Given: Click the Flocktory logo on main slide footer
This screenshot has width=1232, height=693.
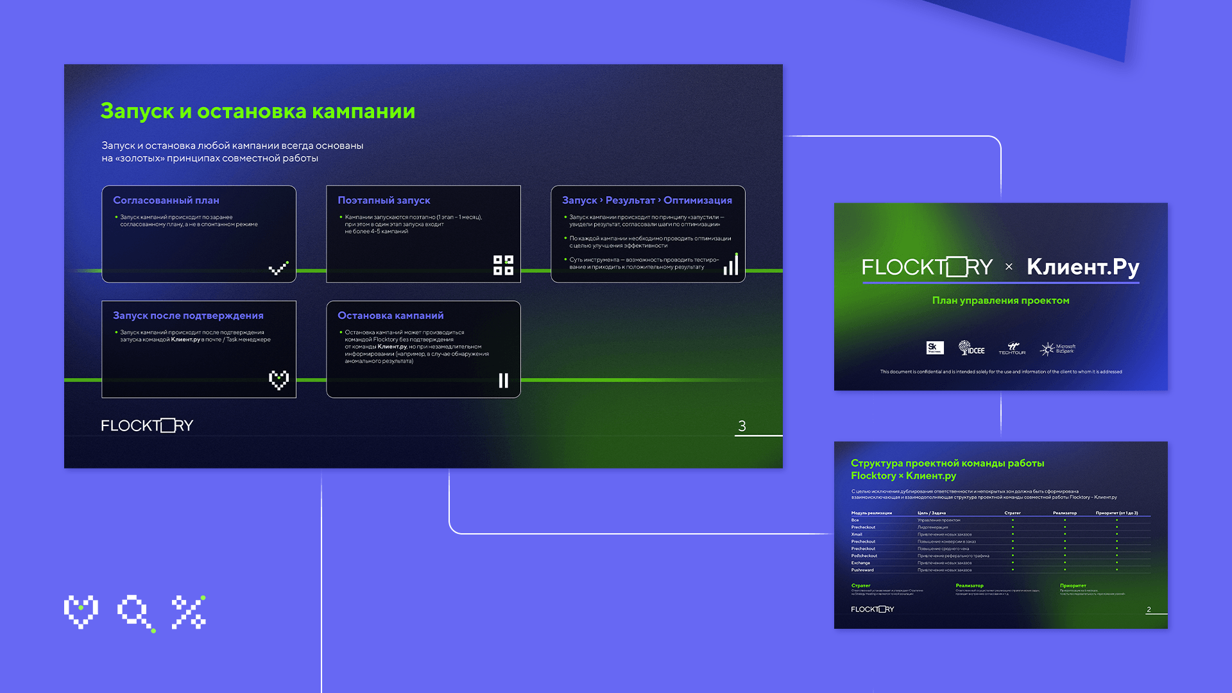Looking at the screenshot, I should coord(147,425).
